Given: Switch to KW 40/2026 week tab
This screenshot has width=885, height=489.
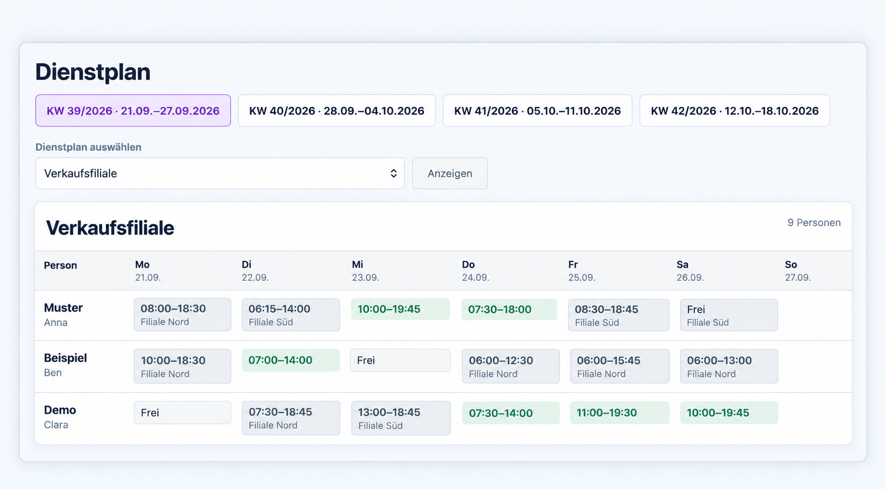Looking at the screenshot, I should 337,111.
